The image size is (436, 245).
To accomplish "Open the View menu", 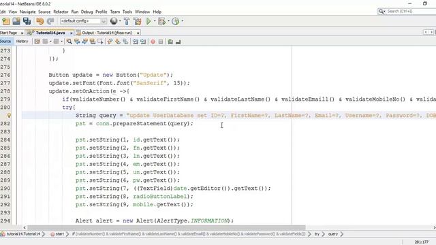I will click(x=13, y=12).
